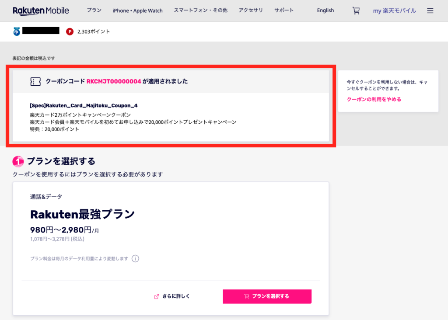Open my 楽天モバイル link
Screen dimensions: 448x320
[394, 11]
